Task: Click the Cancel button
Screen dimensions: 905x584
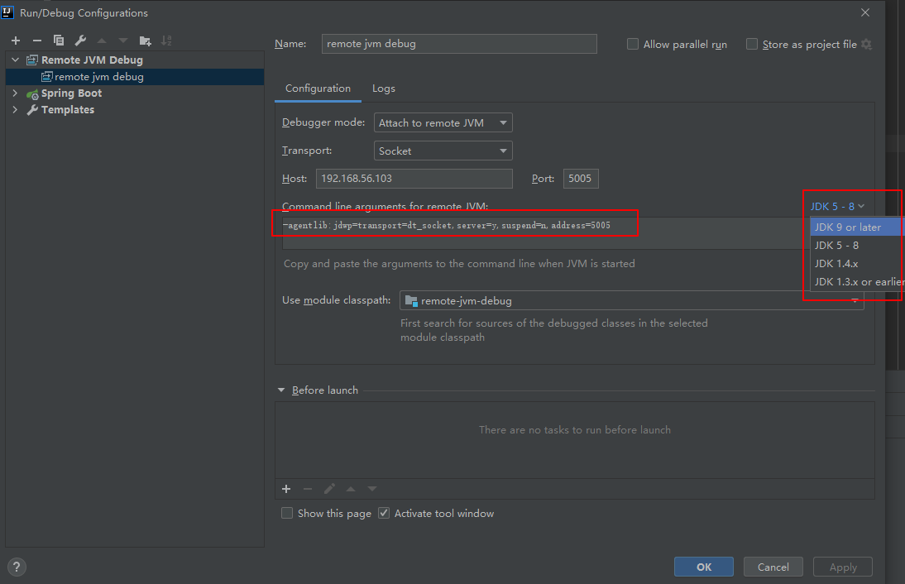Action: (x=773, y=567)
